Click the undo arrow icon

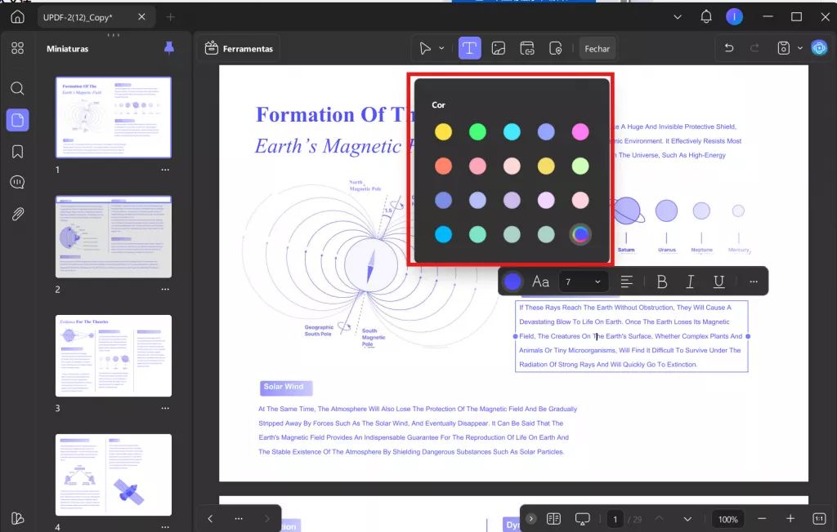point(728,48)
